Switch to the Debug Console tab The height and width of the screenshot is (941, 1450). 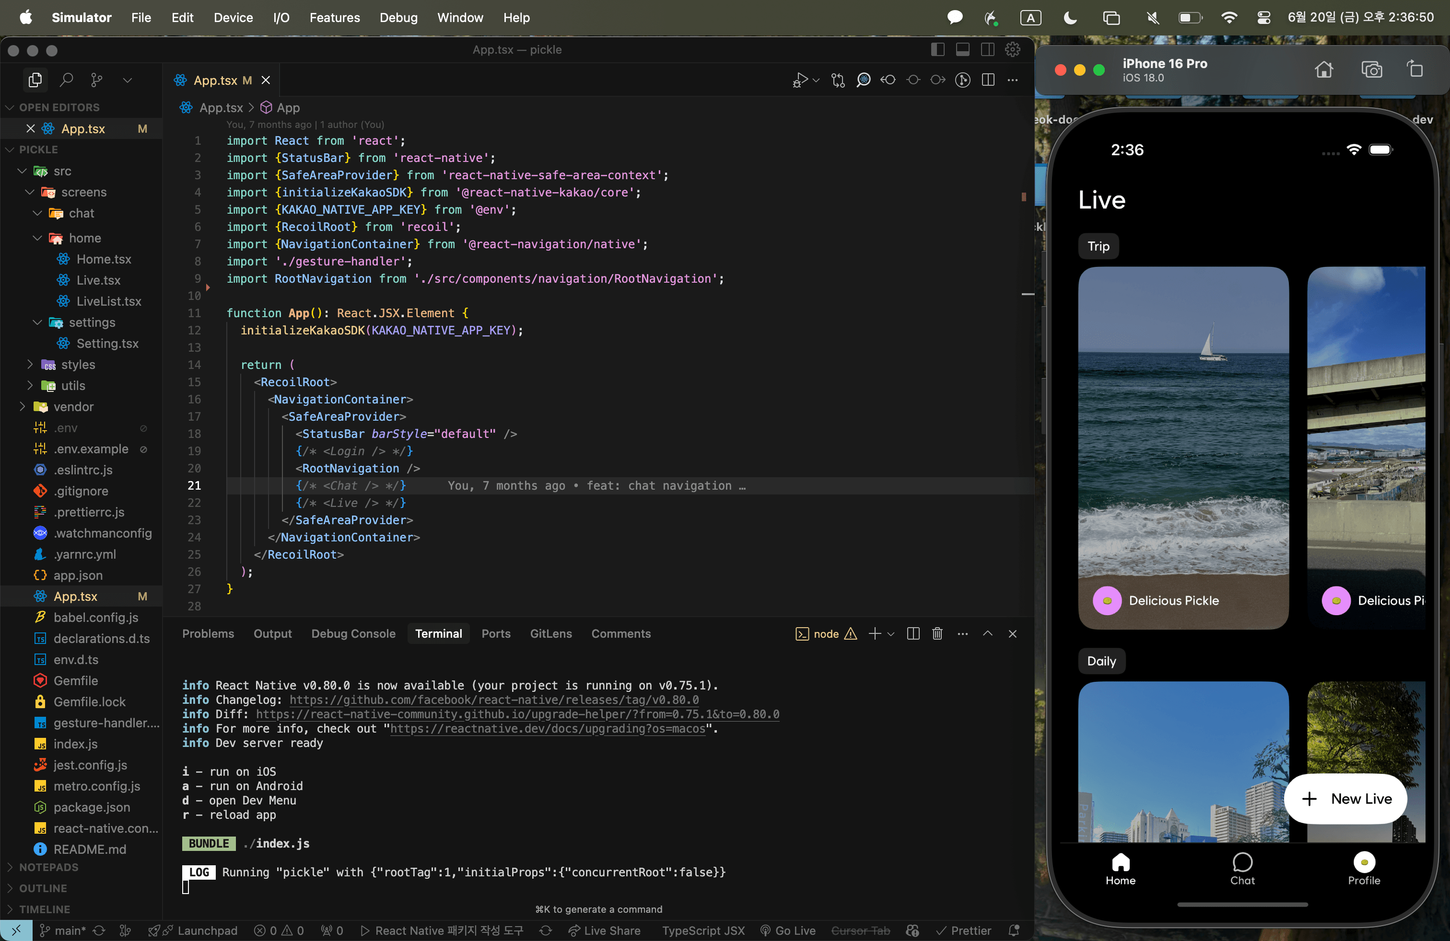pyautogui.click(x=353, y=633)
